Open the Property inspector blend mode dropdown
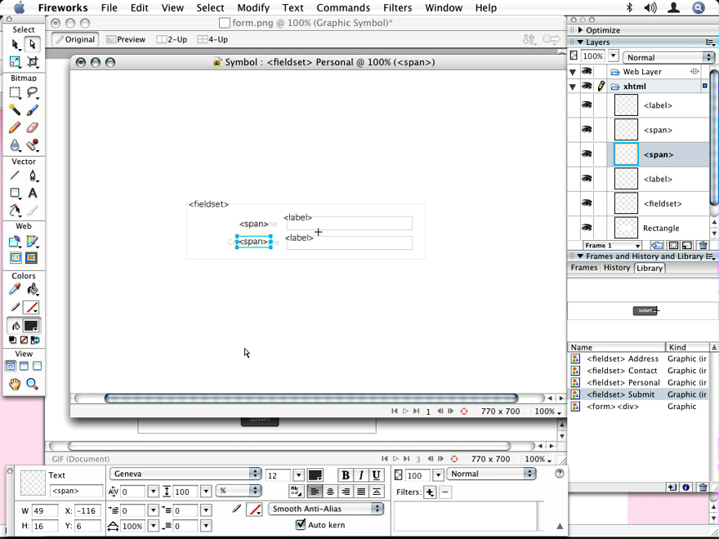The width and height of the screenshot is (719, 539). coord(491,474)
